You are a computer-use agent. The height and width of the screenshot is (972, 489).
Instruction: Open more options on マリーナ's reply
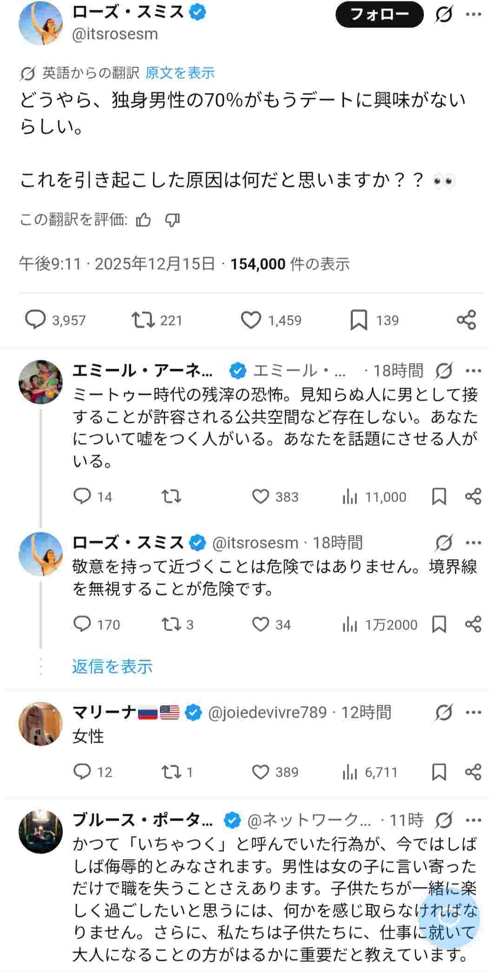click(x=473, y=712)
